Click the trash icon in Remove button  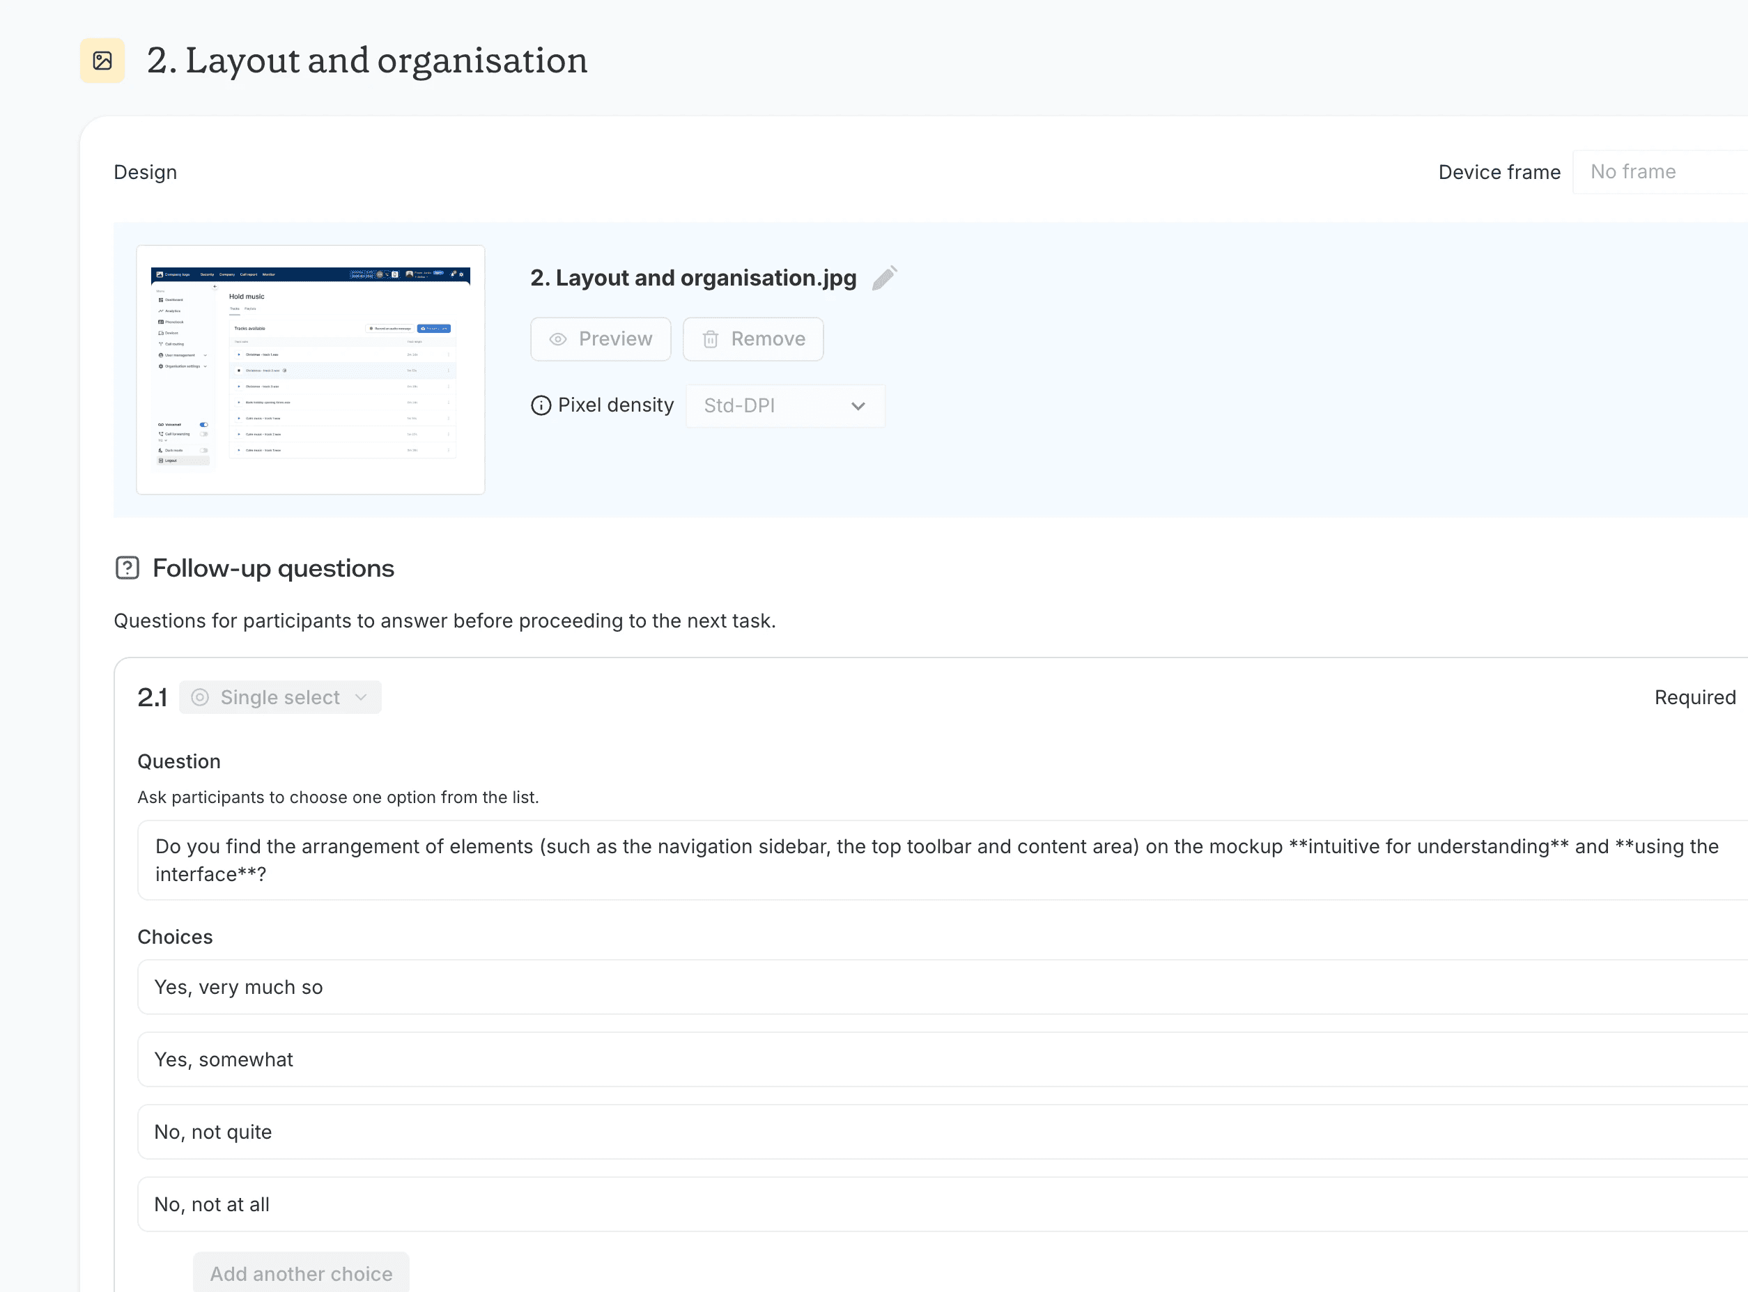click(x=710, y=338)
